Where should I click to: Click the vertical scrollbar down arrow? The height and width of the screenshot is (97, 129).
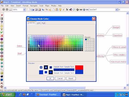(x=128, y=85)
